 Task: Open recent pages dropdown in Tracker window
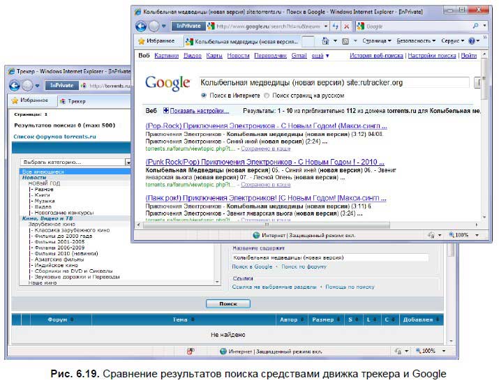37,86
